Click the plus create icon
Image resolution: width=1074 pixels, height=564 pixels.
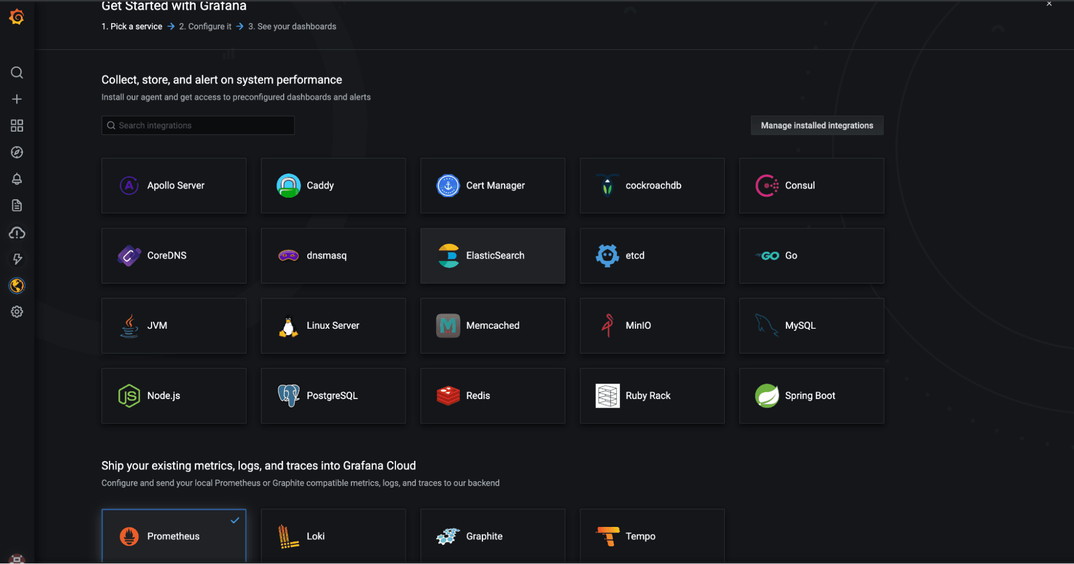[x=17, y=99]
